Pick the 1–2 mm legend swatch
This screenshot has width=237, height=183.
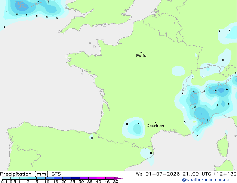pos(24,178)
